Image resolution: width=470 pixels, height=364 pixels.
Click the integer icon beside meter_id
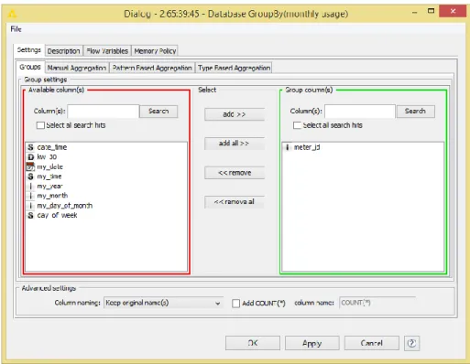[x=287, y=147]
